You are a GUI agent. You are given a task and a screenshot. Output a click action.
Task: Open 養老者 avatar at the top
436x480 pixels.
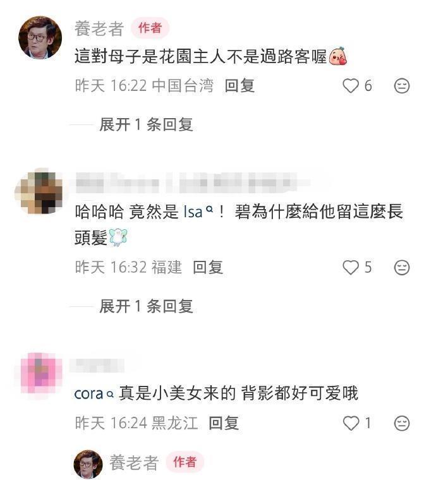pos(40,37)
